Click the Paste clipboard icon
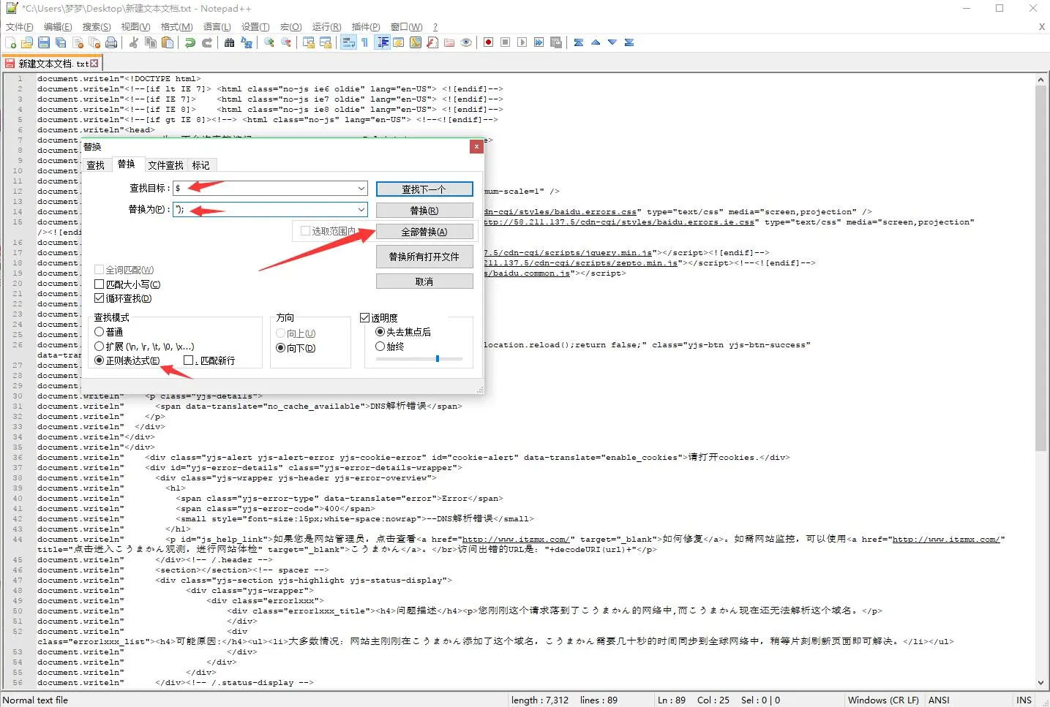 point(168,42)
